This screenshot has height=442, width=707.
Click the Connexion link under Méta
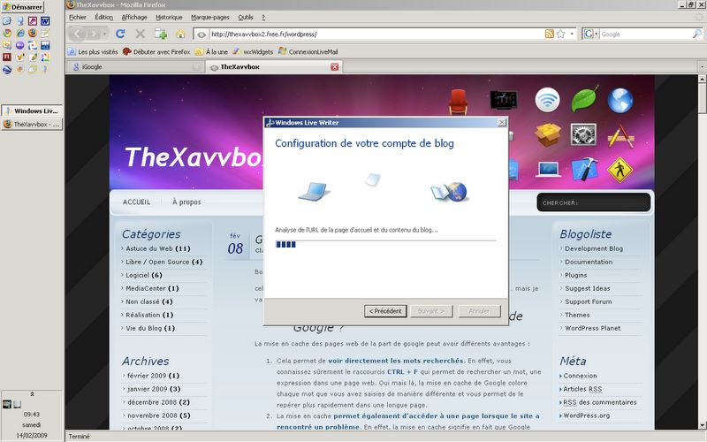coord(580,375)
